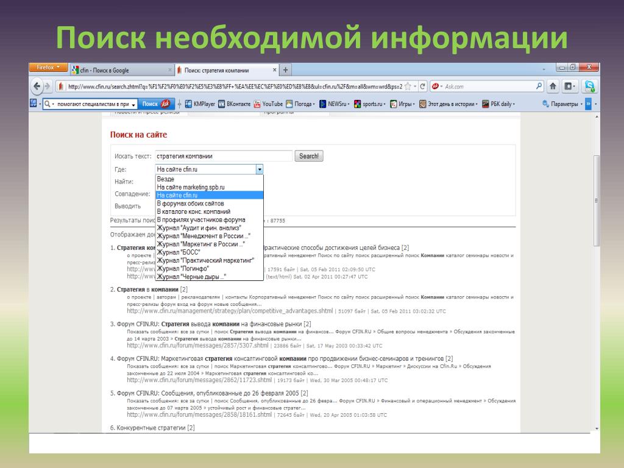Viewport: 624px width, 468px height.
Task: Click the scrollbar up arrow
Action: pos(596,116)
